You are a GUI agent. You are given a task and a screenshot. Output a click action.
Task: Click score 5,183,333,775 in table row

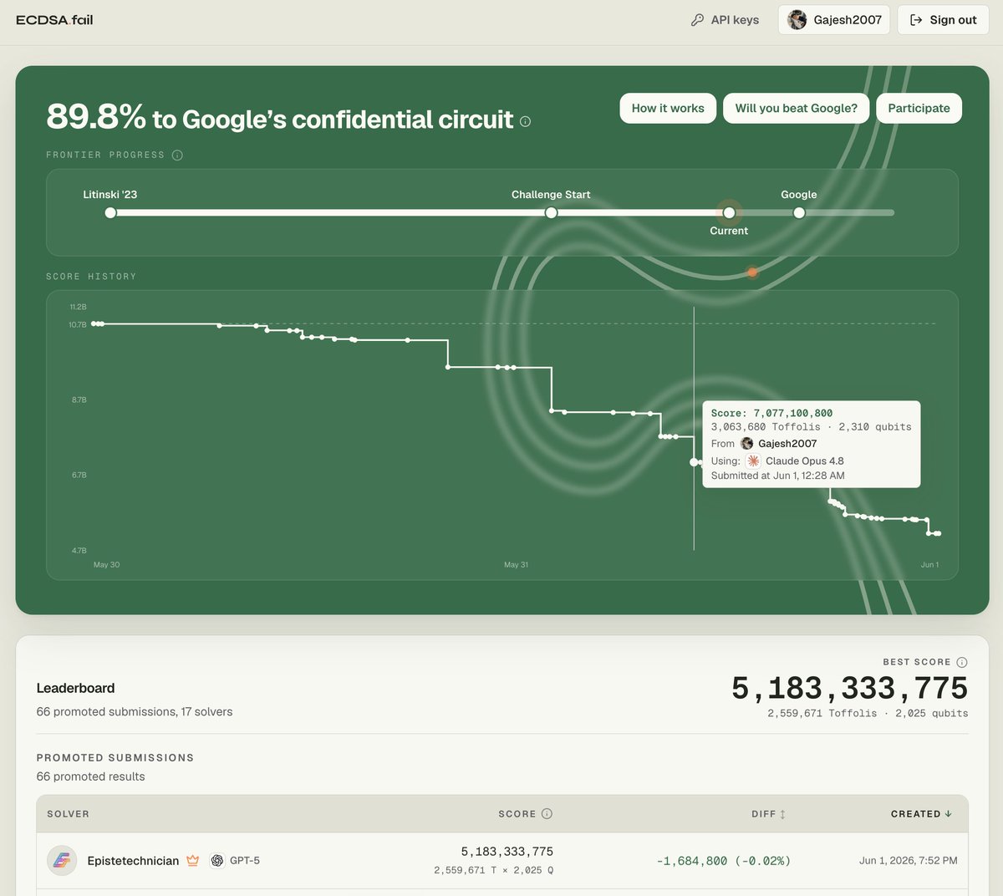[x=507, y=851]
